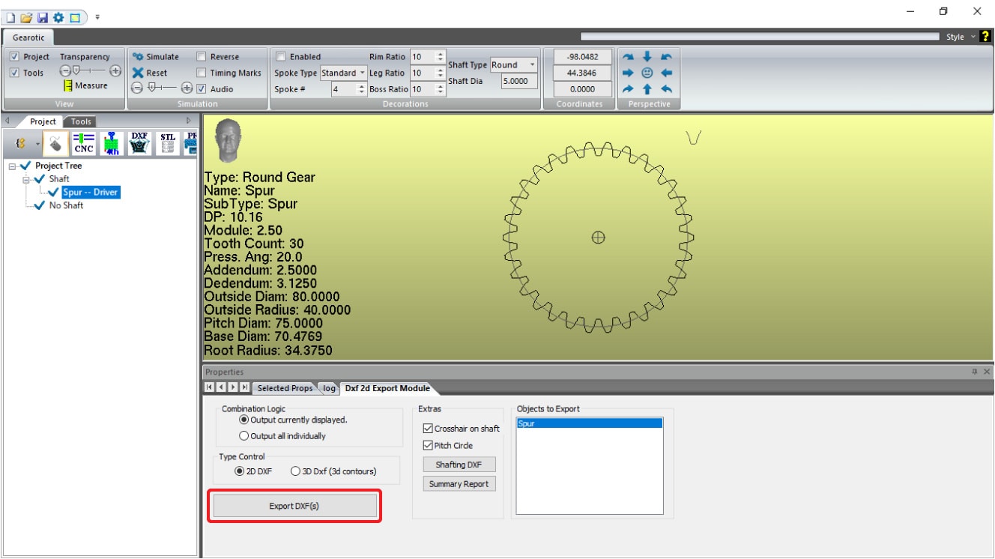This screenshot has width=995, height=559.
Task: Click the Summary Report button
Action: (459, 484)
